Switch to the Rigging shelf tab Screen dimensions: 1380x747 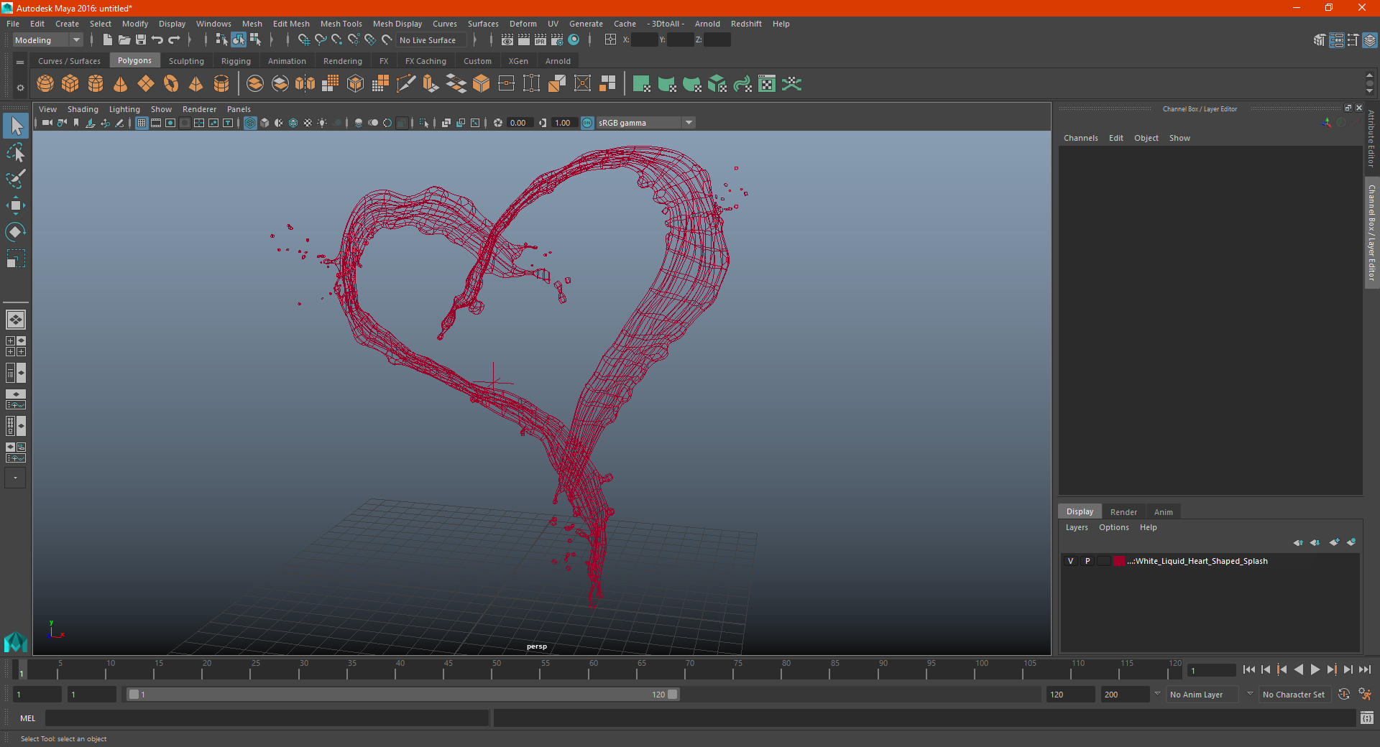pyautogui.click(x=236, y=61)
